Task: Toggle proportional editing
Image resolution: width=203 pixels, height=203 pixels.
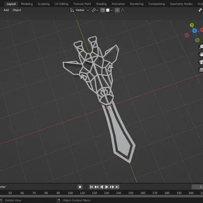Action: click(117, 10)
